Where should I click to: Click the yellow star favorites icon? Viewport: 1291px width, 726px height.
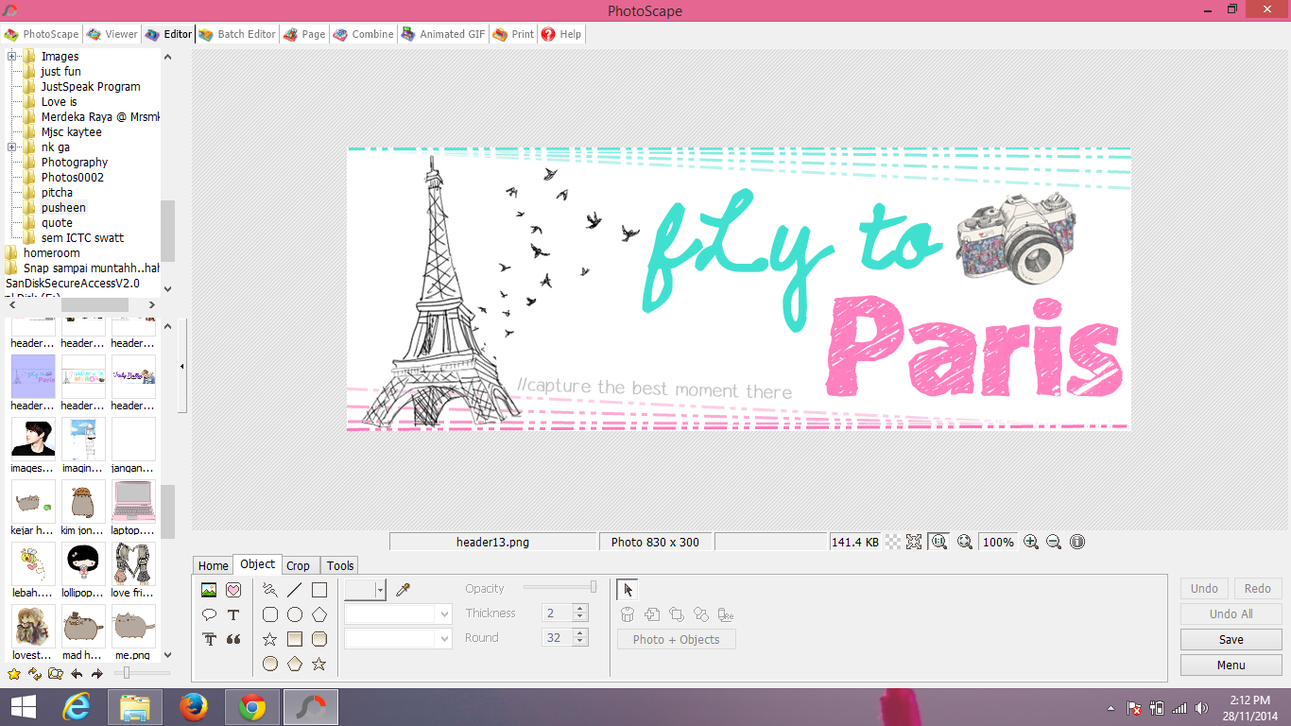[x=14, y=674]
